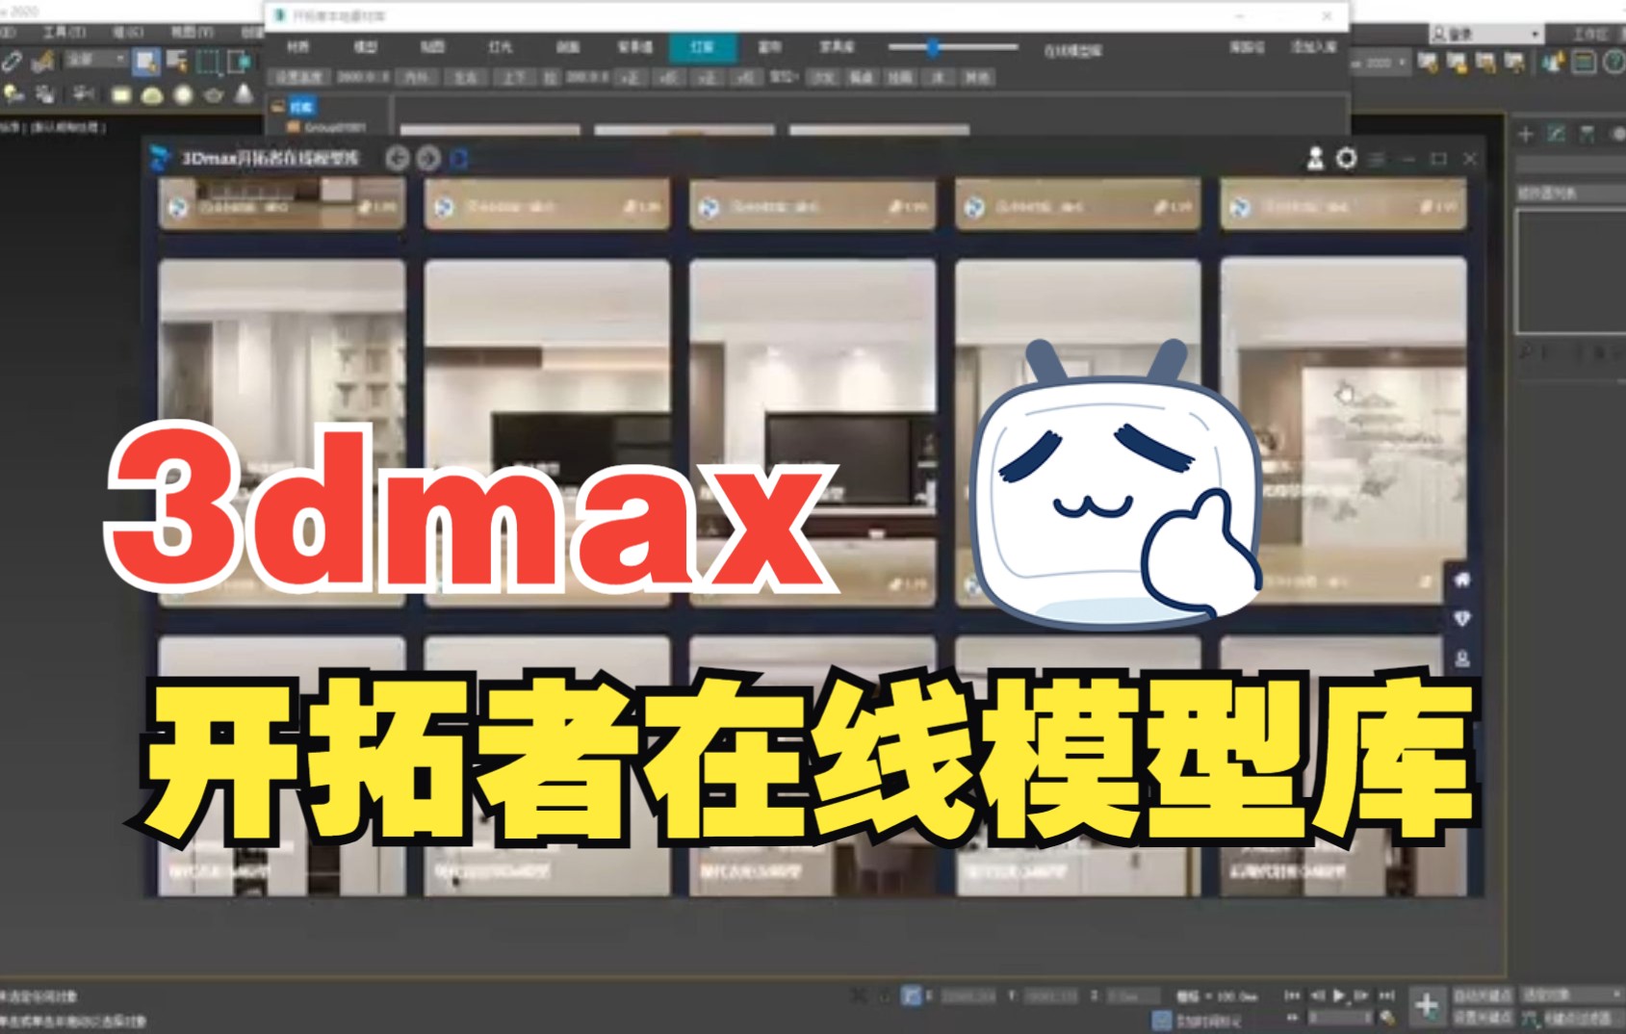Click the X coordinate input field
1626x1034 pixels.
pos(968,996)
